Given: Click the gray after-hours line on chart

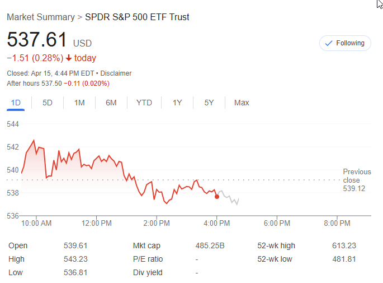Looking at the screenshot, I should click(228, 196).
